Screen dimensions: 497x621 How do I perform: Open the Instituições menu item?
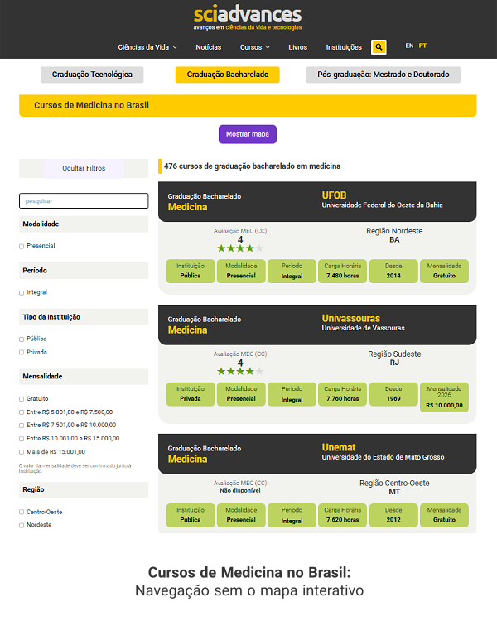click(344, 47)
